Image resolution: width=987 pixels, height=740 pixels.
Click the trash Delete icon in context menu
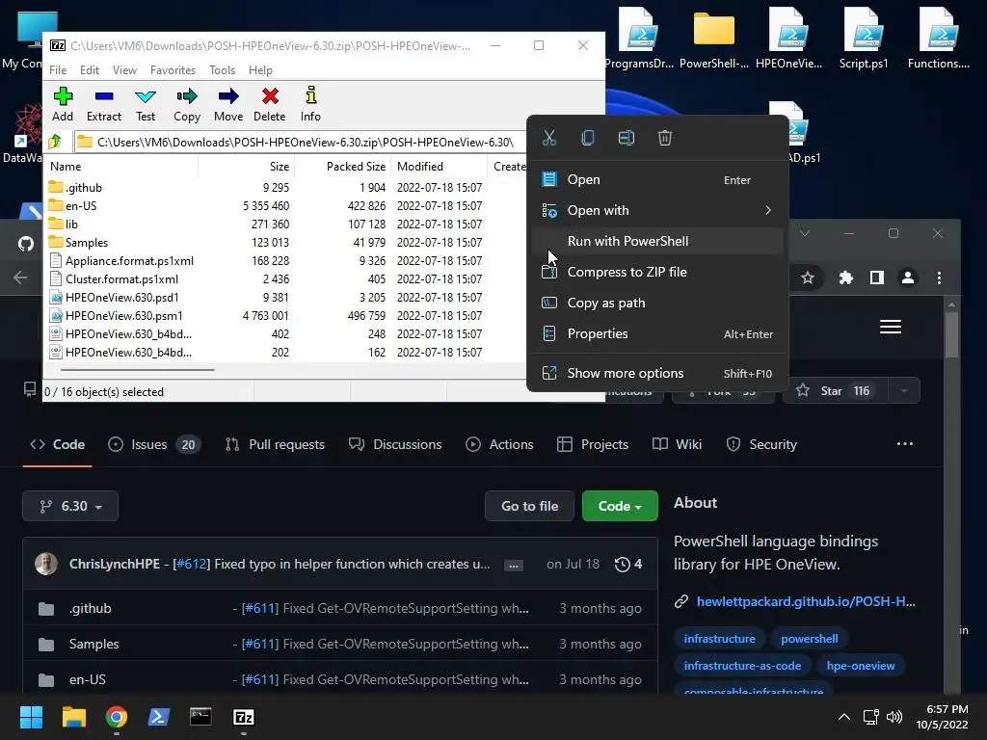click(x=665, y=138)
